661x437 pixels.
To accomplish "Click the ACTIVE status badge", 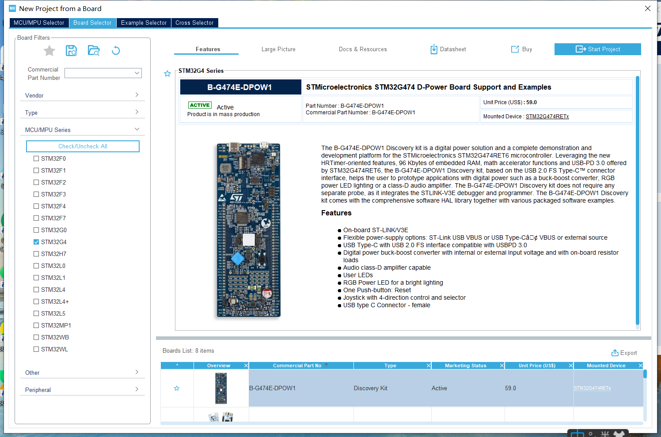I will [x=200, y=105].
